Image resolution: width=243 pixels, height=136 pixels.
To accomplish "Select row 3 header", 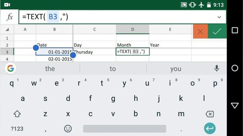I will (7, 52).
